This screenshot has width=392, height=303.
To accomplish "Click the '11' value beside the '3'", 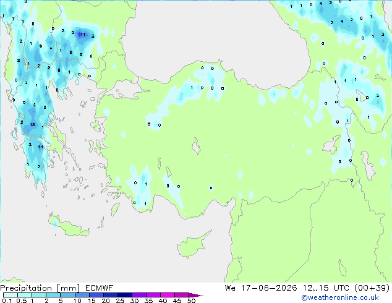I will tap(83, 34).
